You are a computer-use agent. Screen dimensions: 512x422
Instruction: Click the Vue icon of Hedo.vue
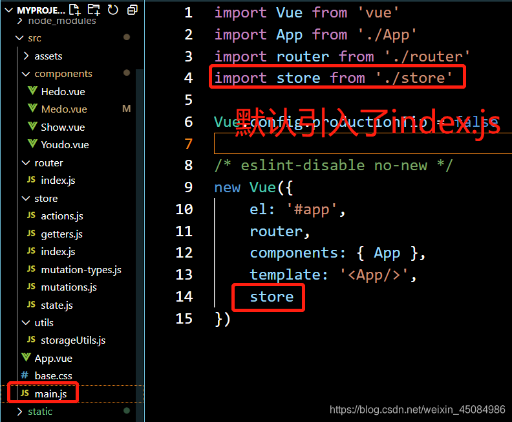tap(32, 91)
